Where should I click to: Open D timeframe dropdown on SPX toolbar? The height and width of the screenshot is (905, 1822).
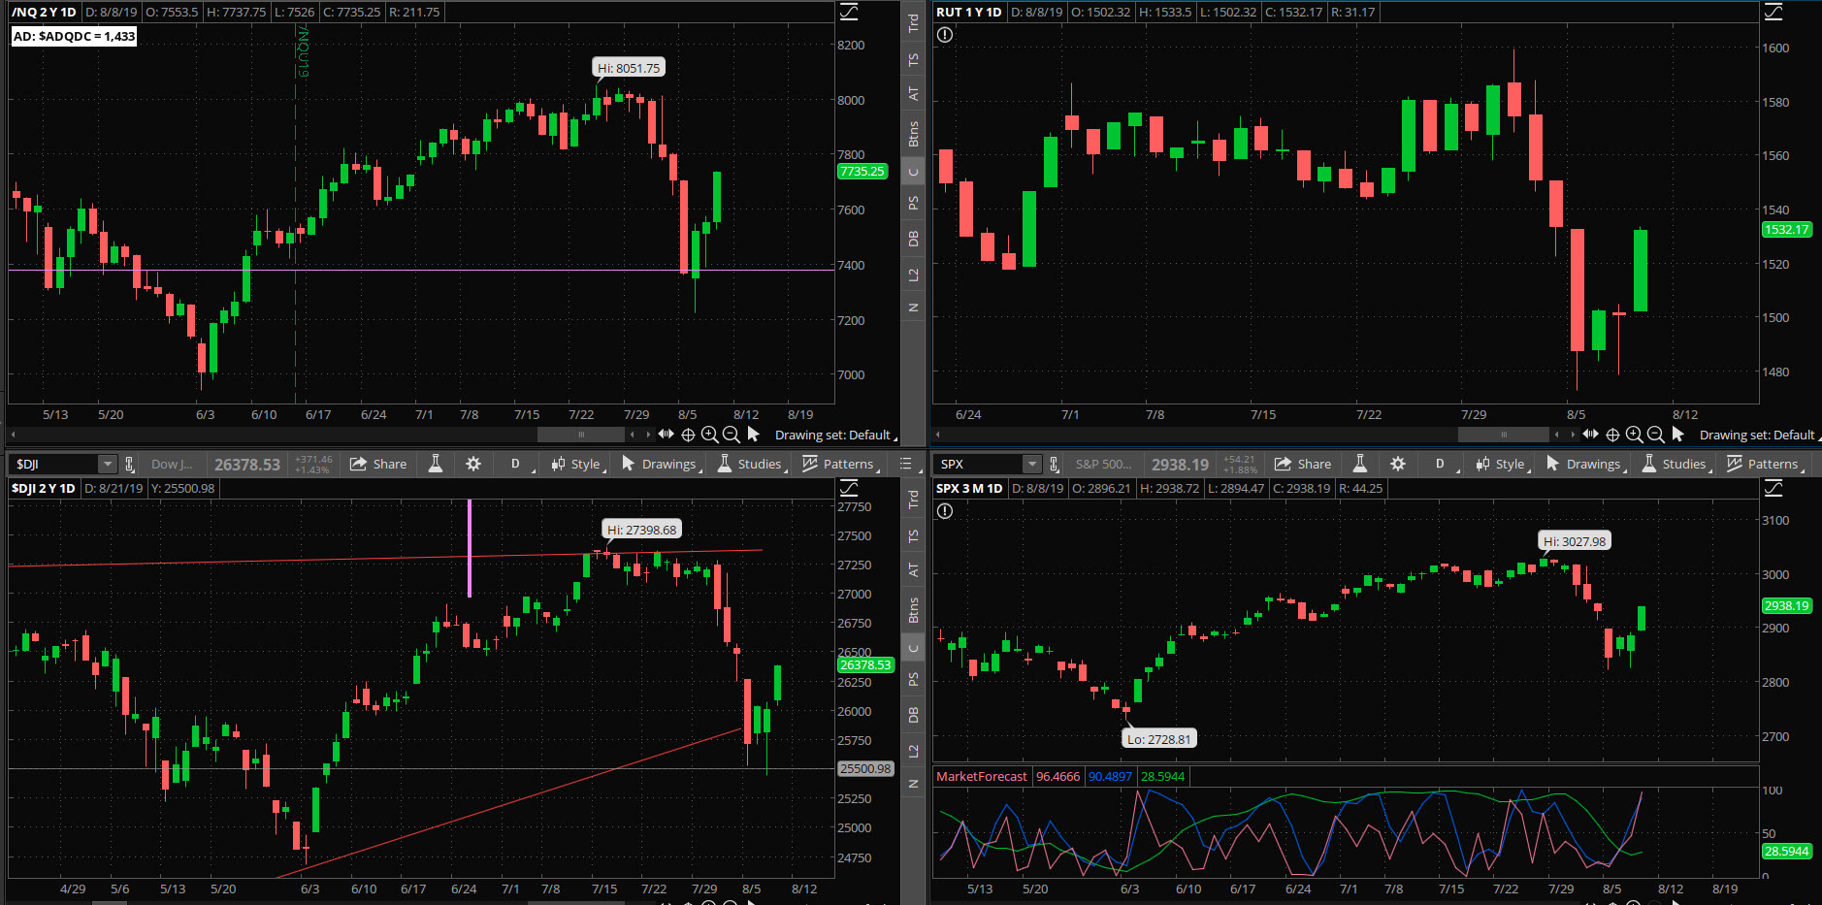click(x=1447, y=464)
